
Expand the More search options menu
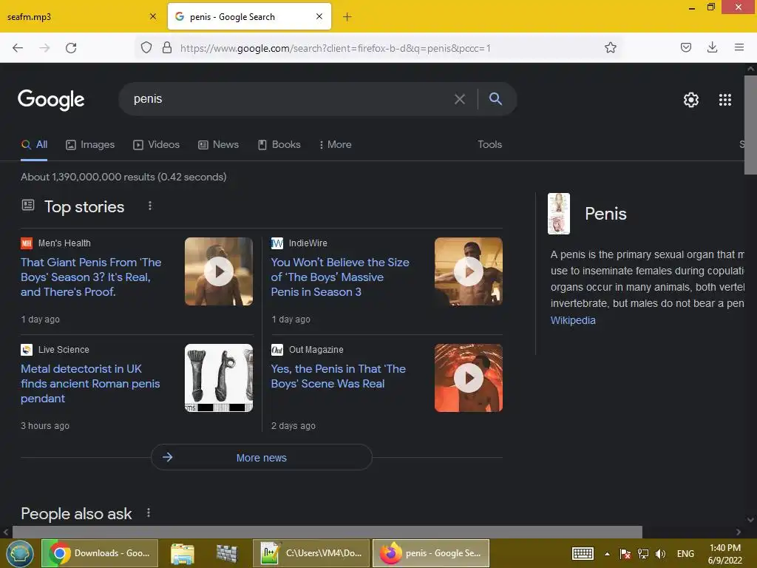(x=335, y=144)
